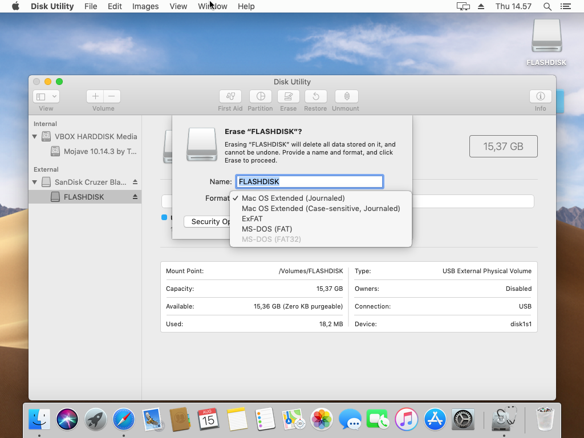Open the View options dropdown

pyautogui.click(x=46, y=96)
